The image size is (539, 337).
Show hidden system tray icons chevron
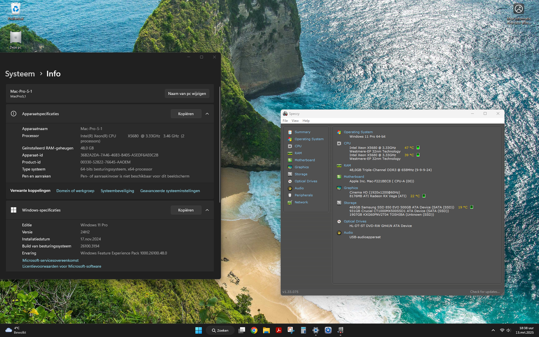click(493, 330)
